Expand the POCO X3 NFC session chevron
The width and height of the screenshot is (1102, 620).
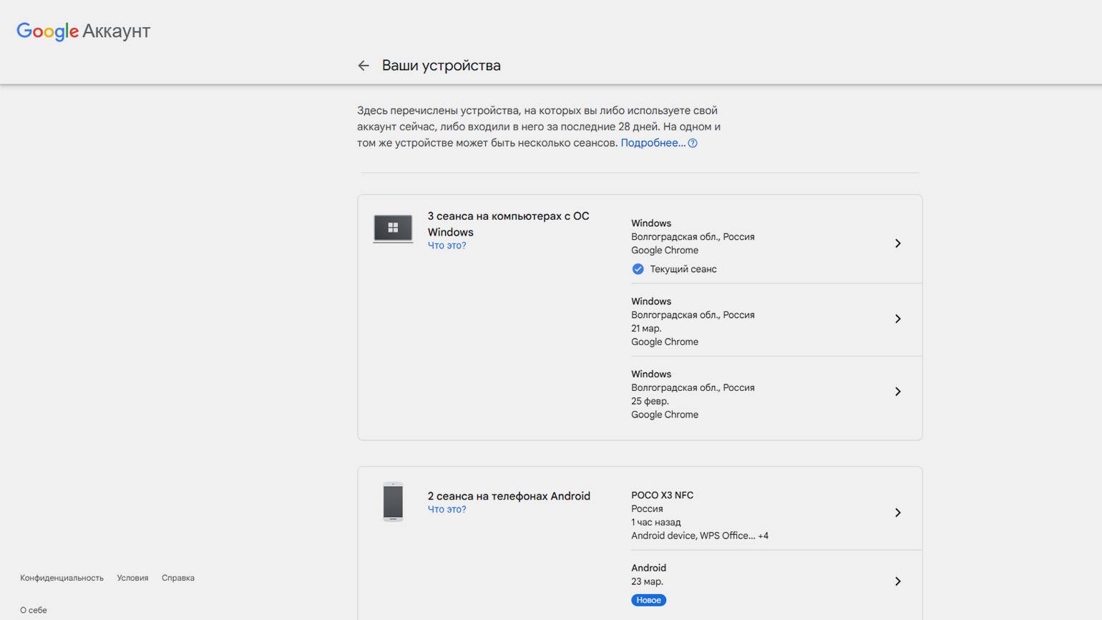point(897,513)
